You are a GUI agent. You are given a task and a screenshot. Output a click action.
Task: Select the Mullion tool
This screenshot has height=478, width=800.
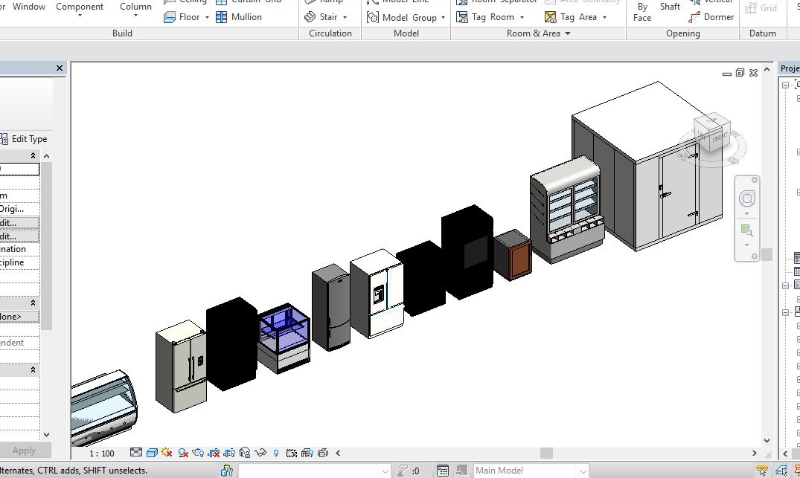tap(239, 17)
